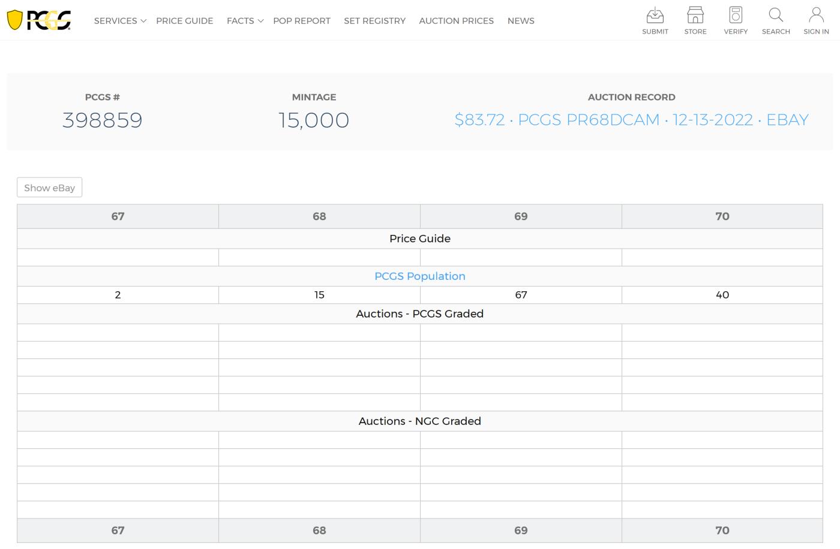Click the grade 70 column header
This screenshot has width=840, height=549.
pyautogui.click(x=722, y=216)
